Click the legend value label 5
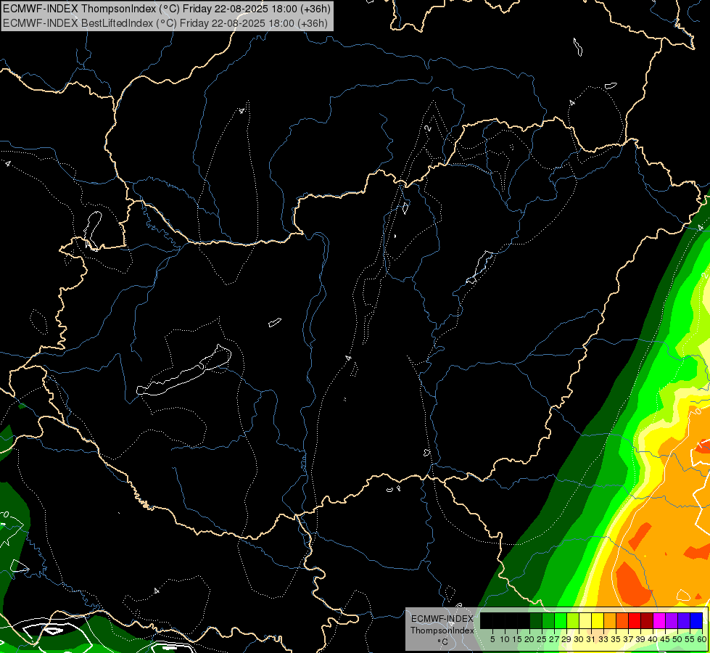710x653 pixels. click(492, 639)
